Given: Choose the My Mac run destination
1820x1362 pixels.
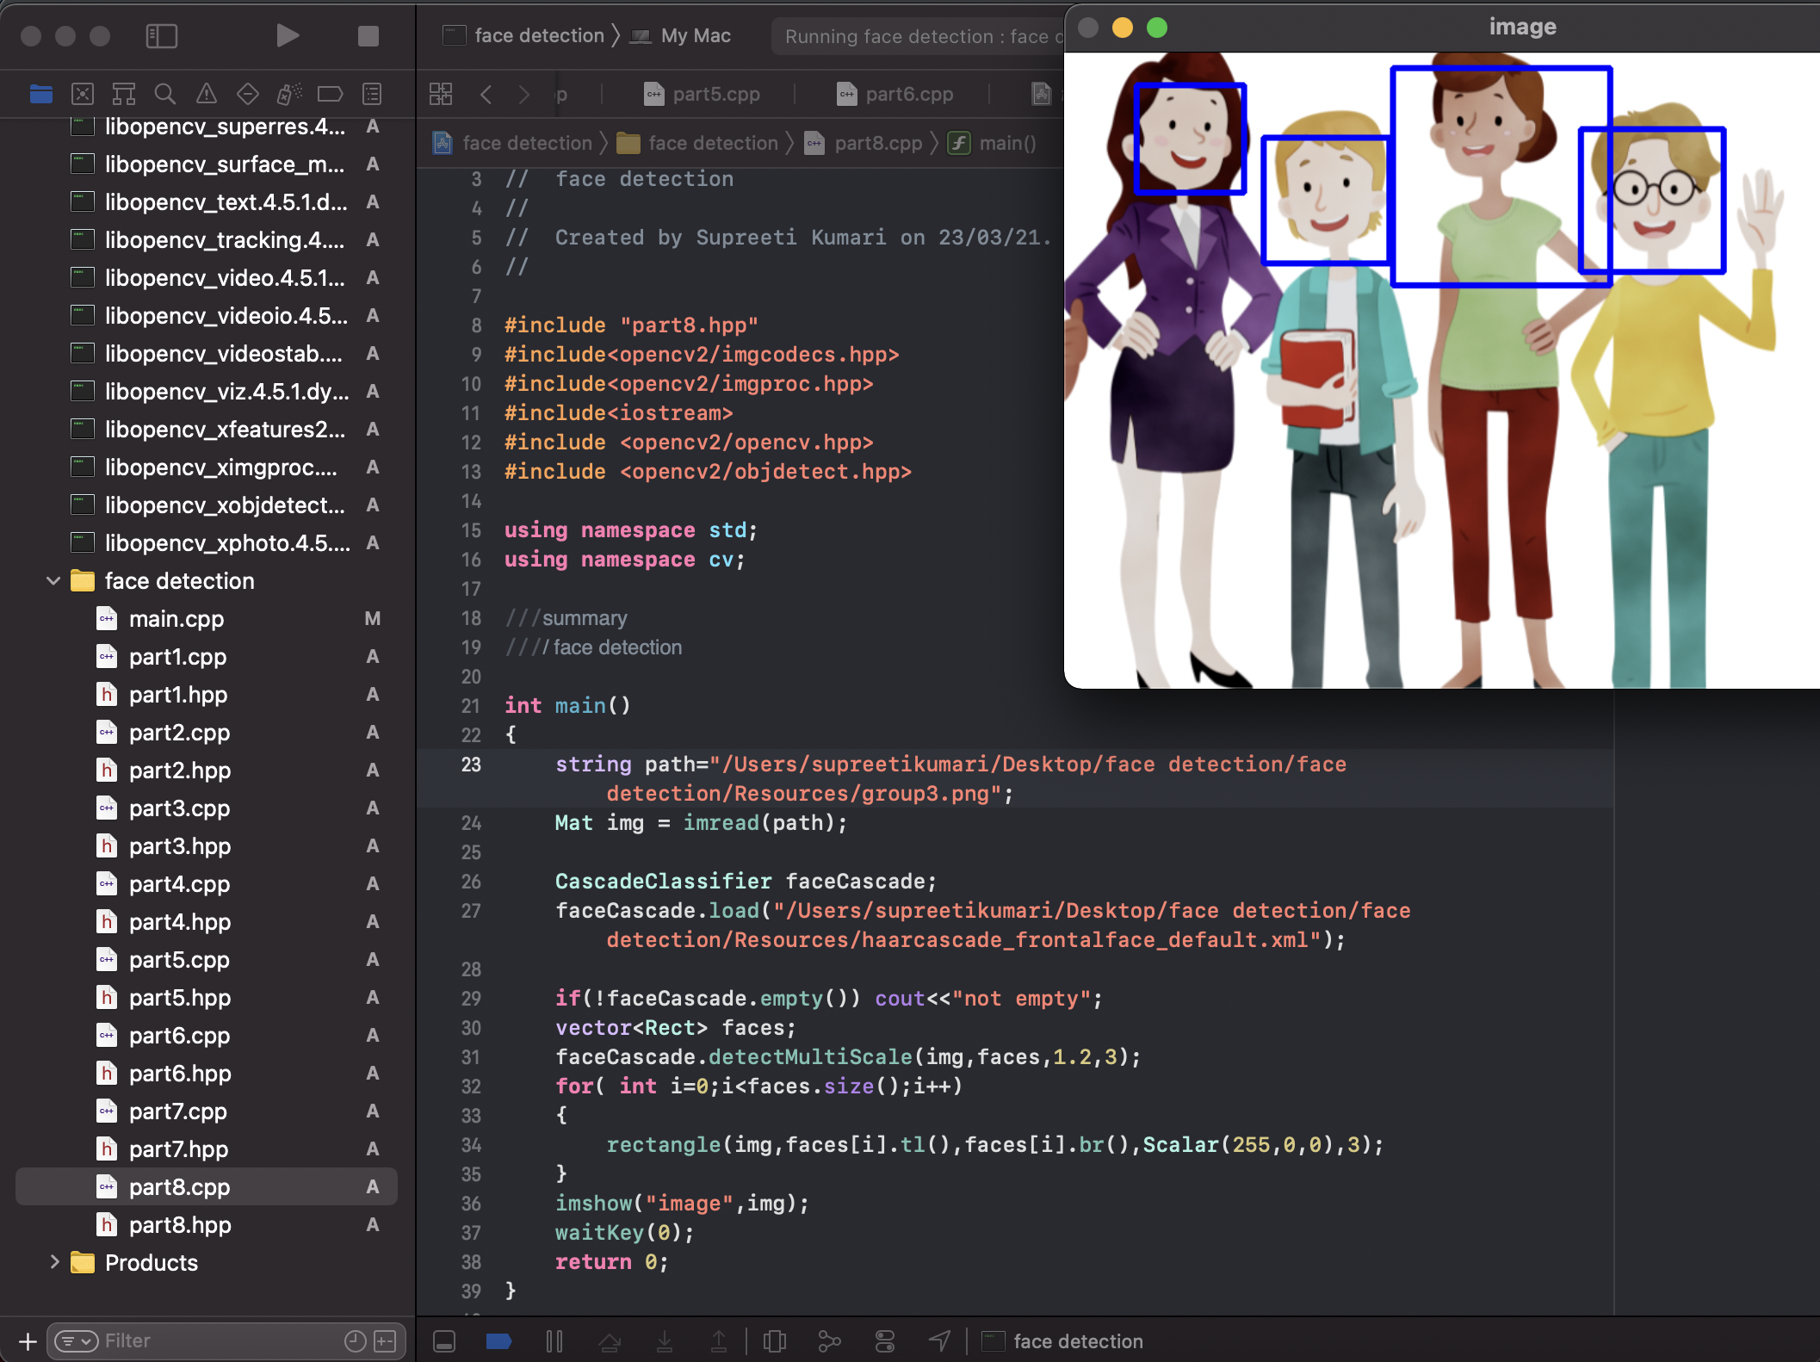Looking at the screenshot, I should click(680, 35).
